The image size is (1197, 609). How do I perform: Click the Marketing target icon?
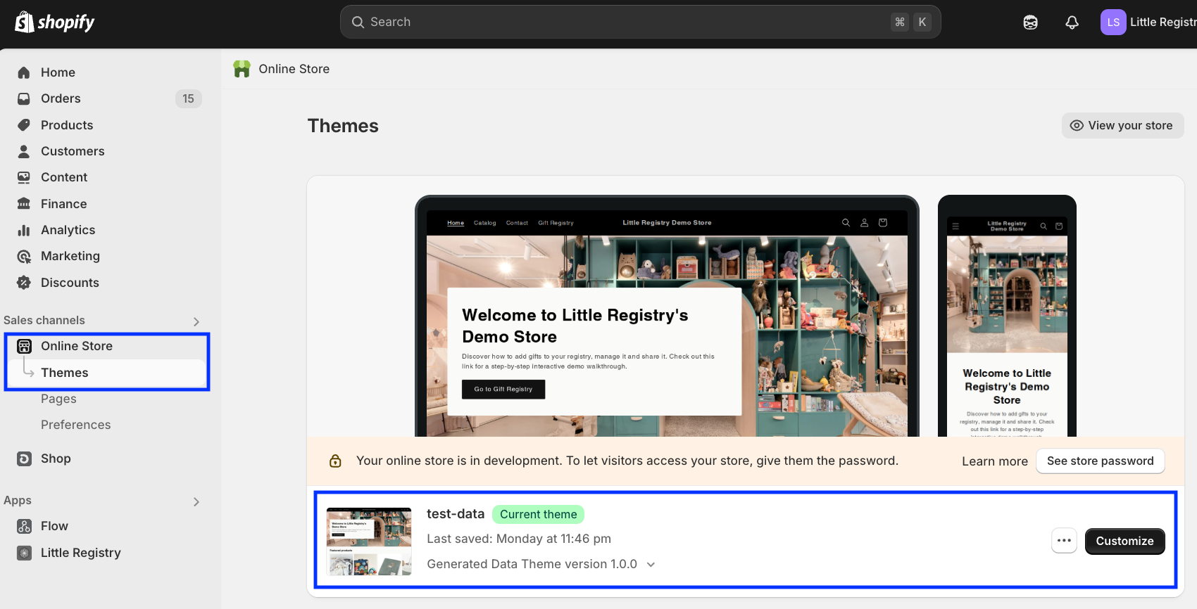pos(24,256)
